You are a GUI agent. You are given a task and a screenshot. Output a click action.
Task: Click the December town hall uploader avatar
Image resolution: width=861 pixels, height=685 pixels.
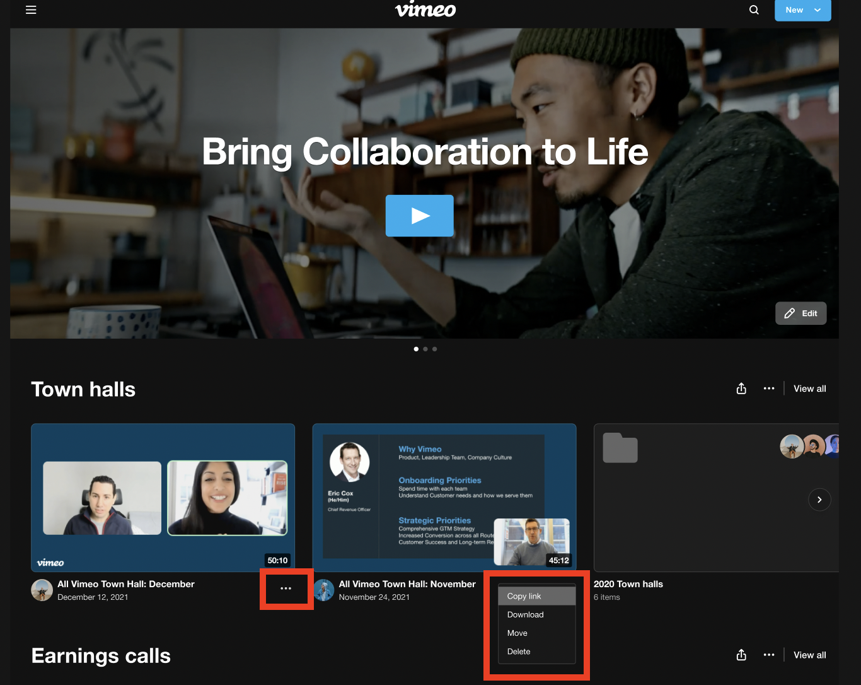pyautogui.click(x=42, y=590)
